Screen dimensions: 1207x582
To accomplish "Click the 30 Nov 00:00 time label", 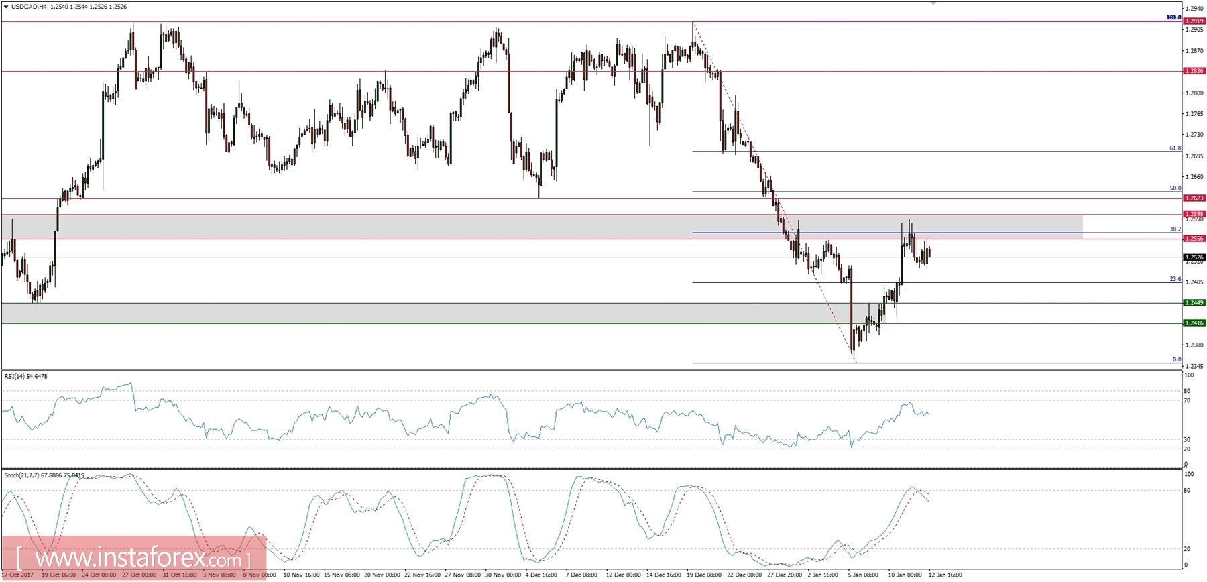I will click(x=502, y=575).
